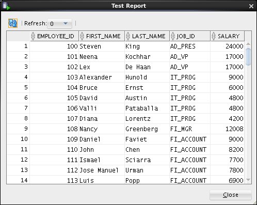
Task: Select row number 7 header
Action: pos(18,108)
